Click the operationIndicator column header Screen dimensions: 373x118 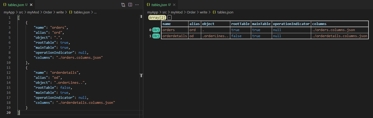pos(291,24)
